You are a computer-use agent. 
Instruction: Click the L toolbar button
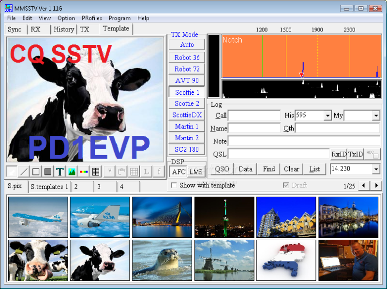pyautogui.click(x=147, y=172)
